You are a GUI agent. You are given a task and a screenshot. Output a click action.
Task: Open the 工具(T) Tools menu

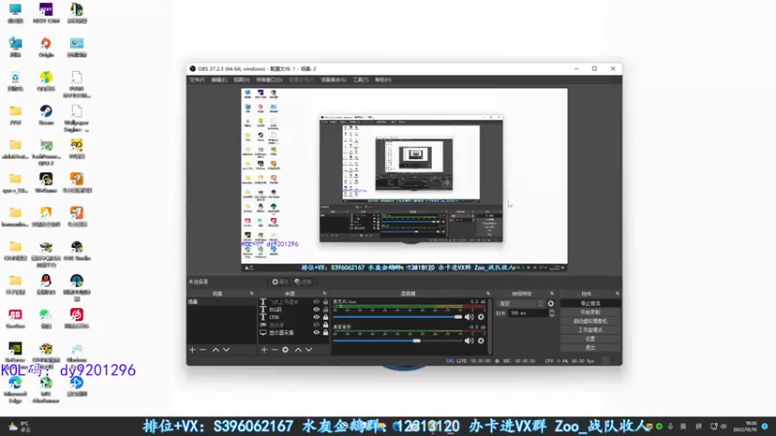coord(360,79)
